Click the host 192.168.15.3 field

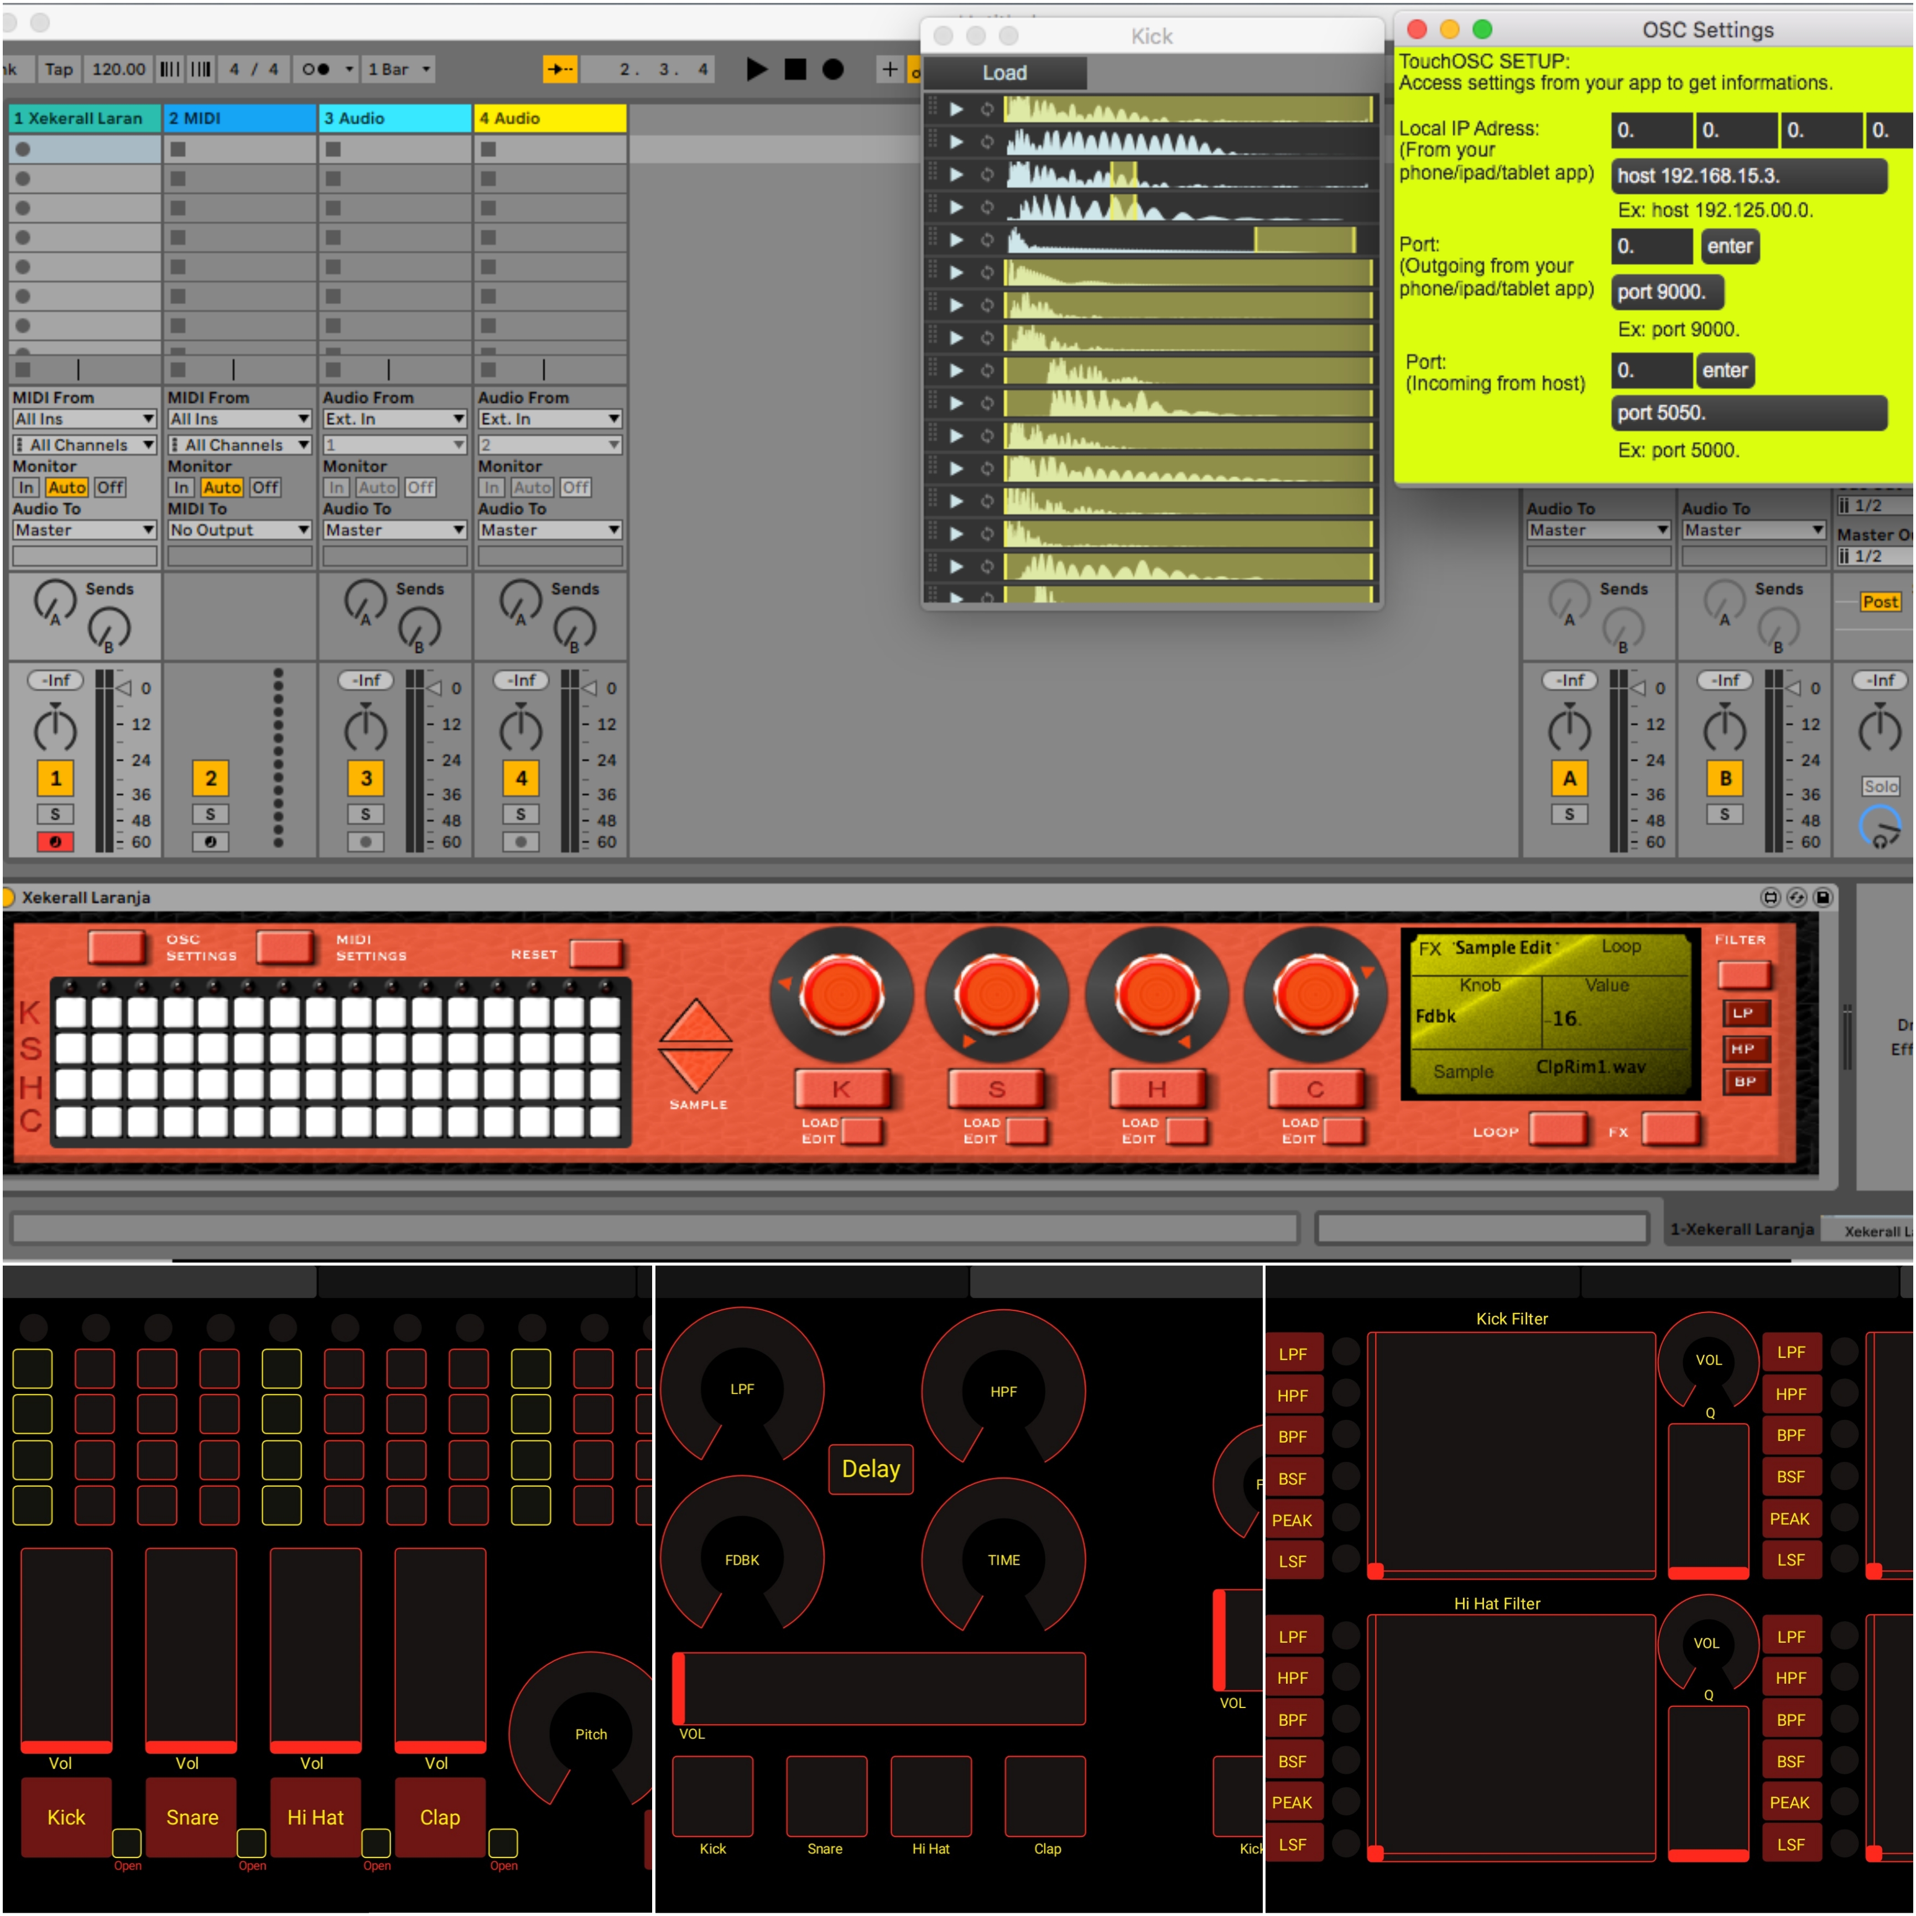1748,176
